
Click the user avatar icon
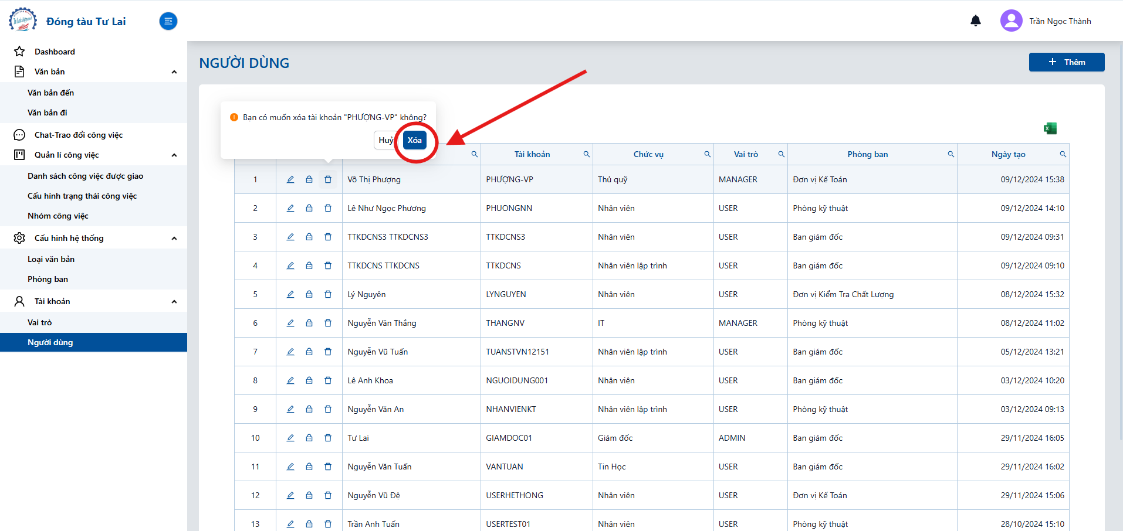tap(1011, 21)
